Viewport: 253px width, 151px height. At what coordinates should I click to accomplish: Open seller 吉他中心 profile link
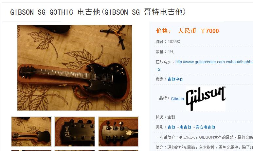click(175, 79)
